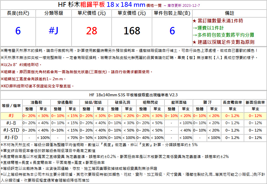Select '< 100%' in the #J-B row
This screenshot has height=184, width=267.
click(x=186, y=123)
